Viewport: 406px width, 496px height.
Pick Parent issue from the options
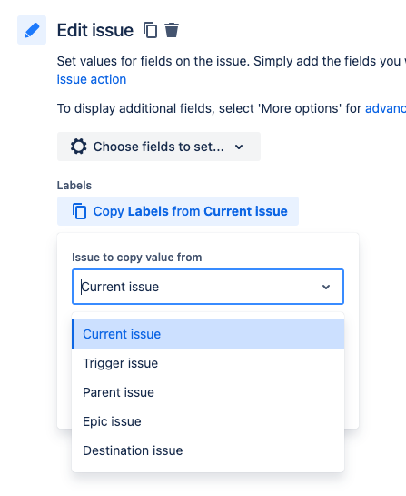click(x=208, y=392)
